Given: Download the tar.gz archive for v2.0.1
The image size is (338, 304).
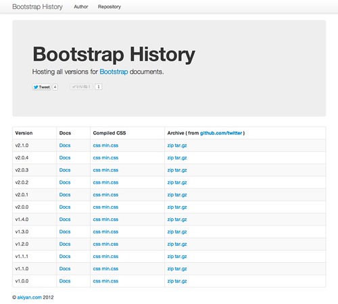Looking at the screenshot, I should coord(180,195).
